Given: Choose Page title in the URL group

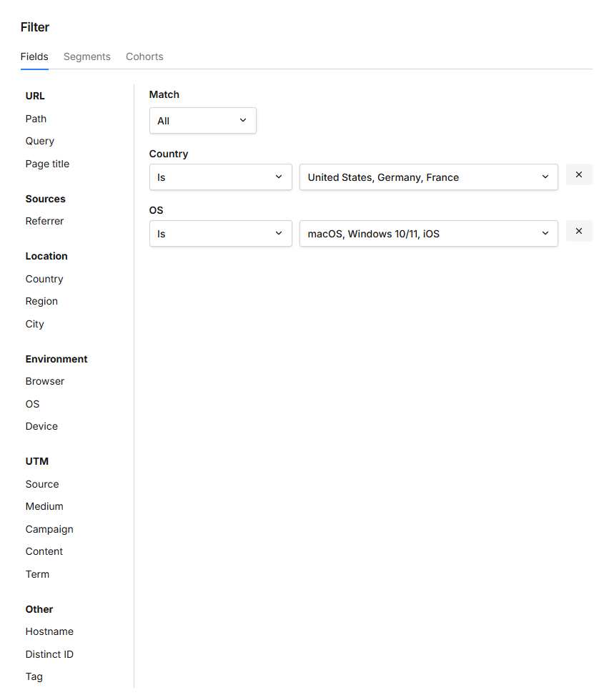Looking at the screenshot, I should (x=47, y=164).
